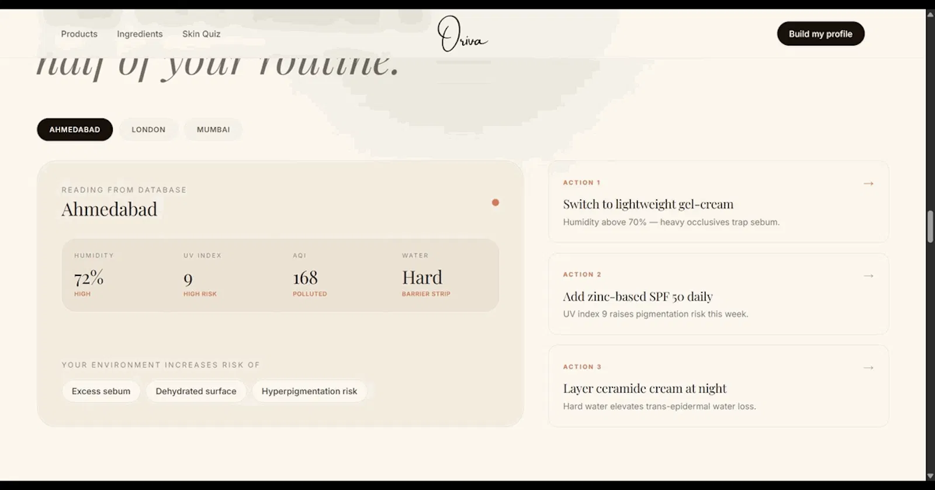The image size is (935, 490).
Task: Open 'Switch to lightweight gel-cream' action
Action: (x=718, y=202)
